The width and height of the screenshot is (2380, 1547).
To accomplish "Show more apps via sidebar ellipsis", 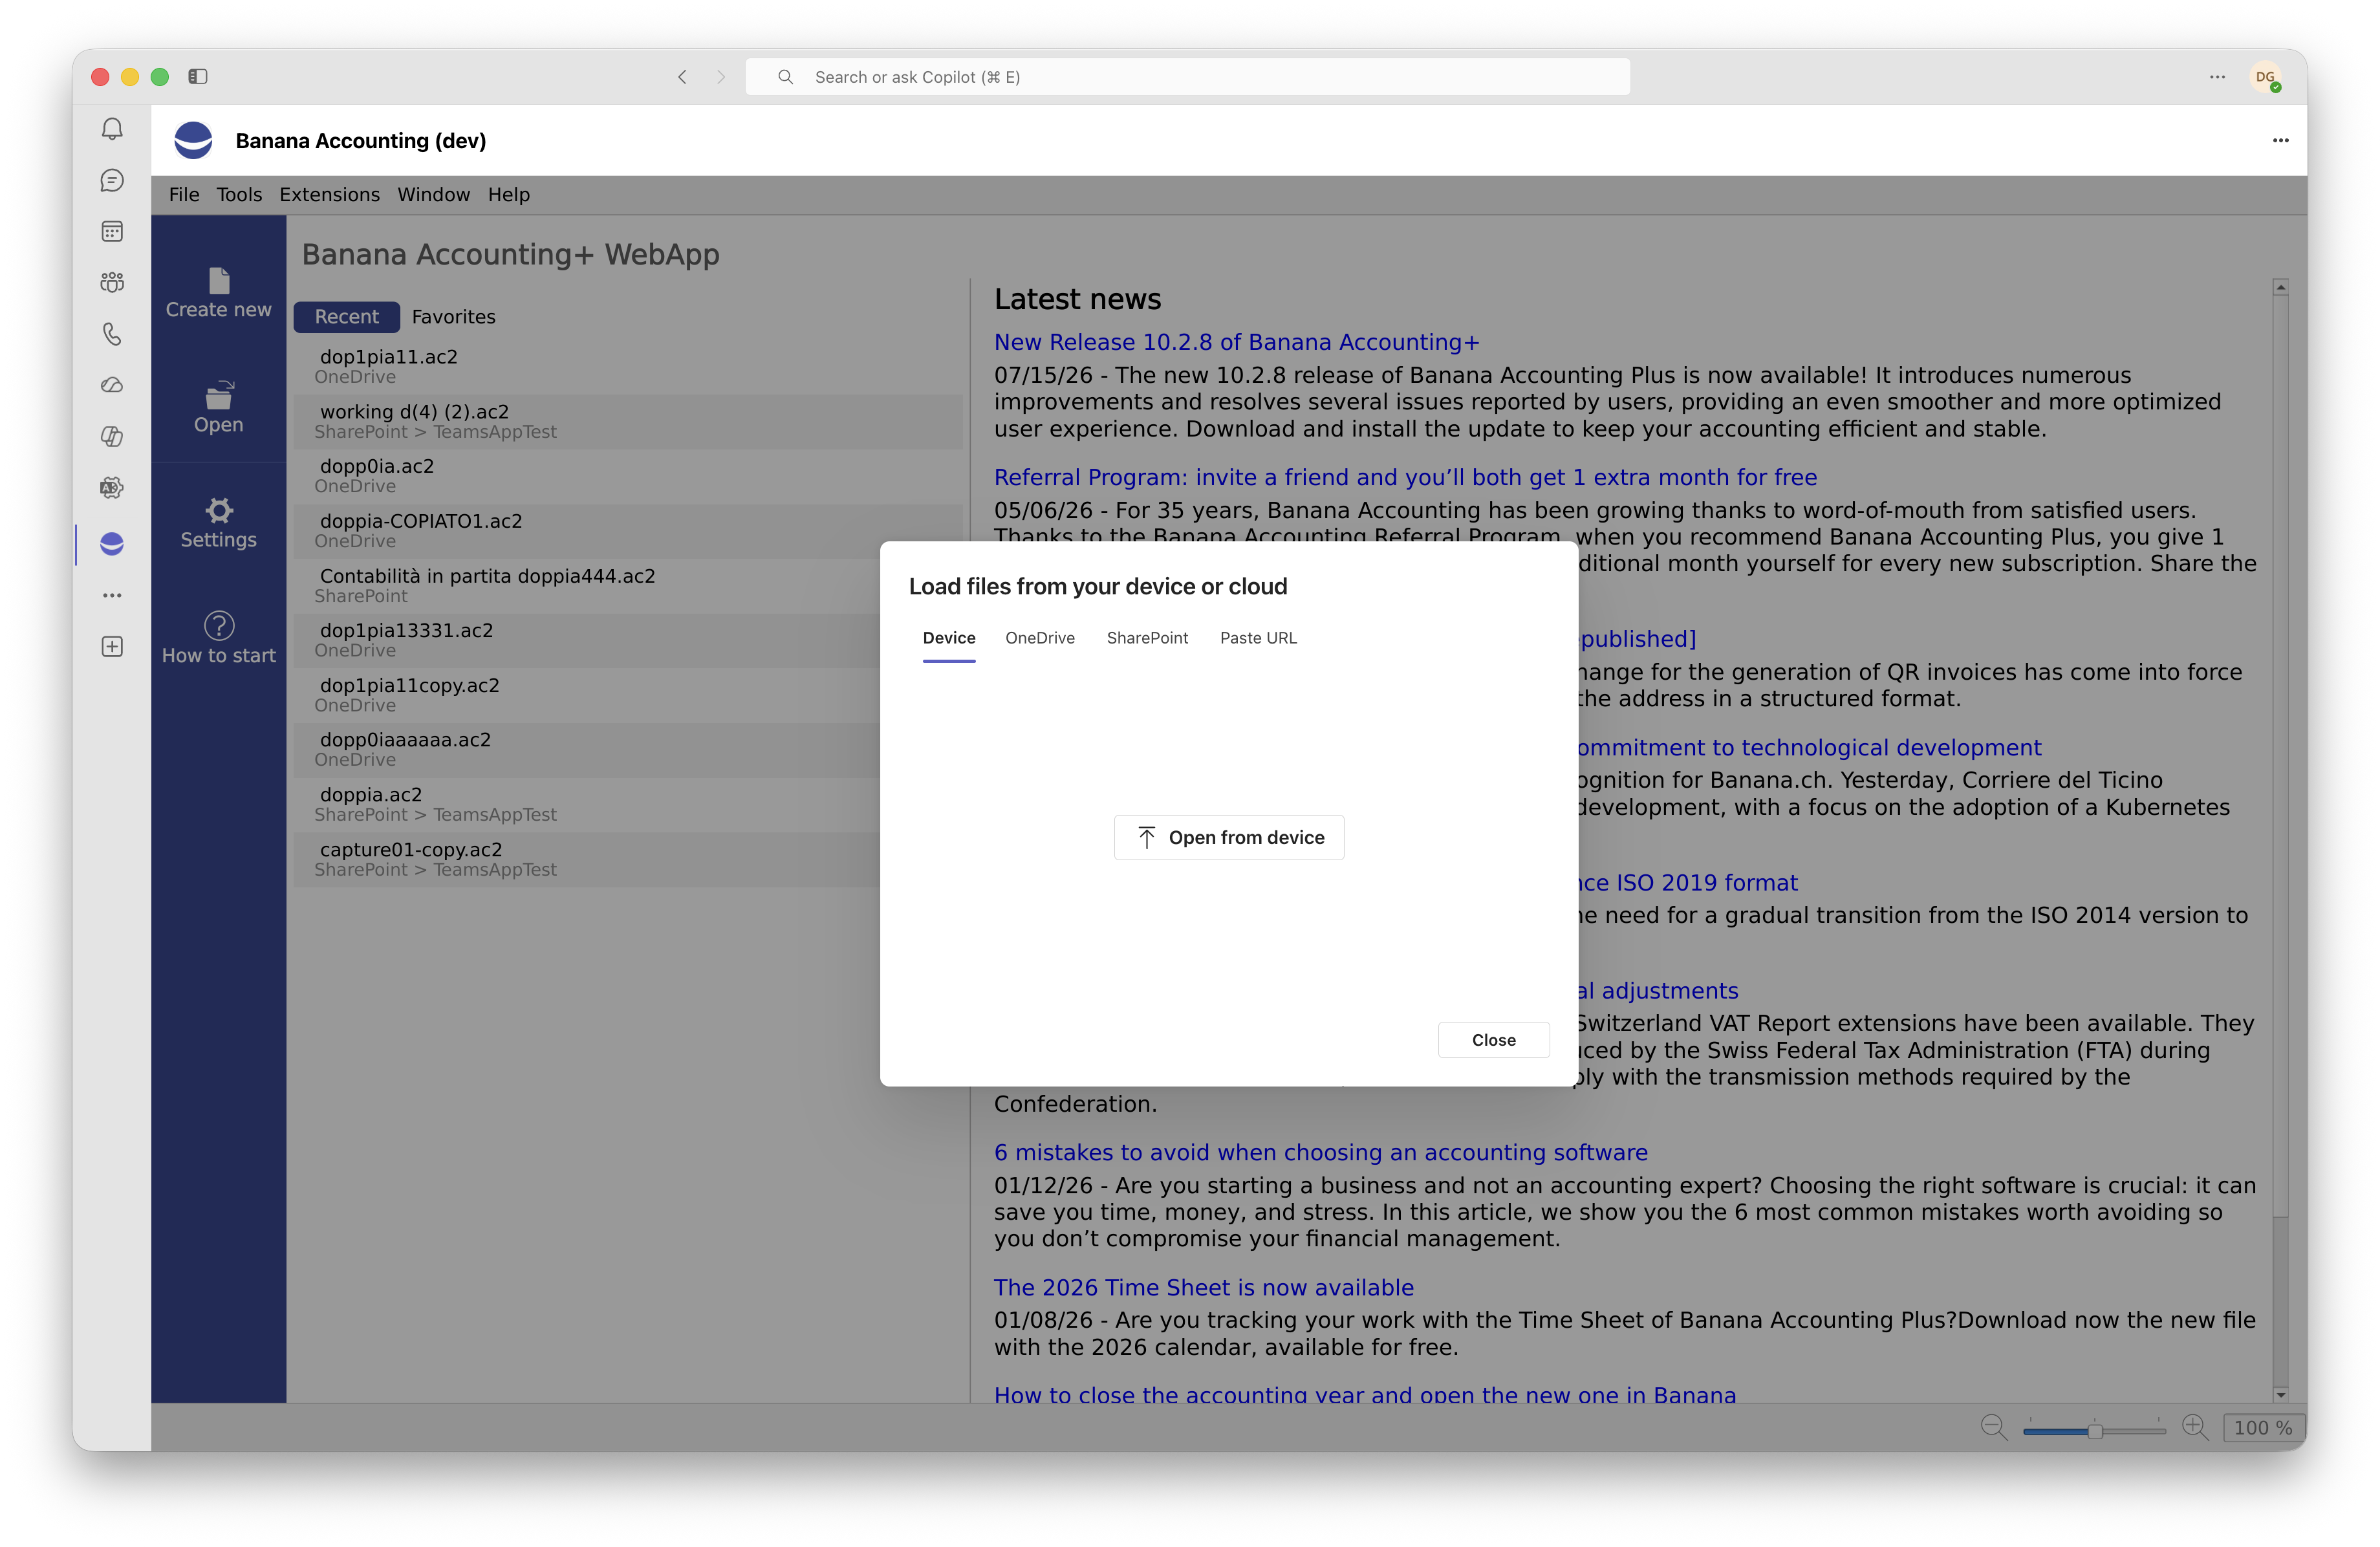I will coord(112,595).
